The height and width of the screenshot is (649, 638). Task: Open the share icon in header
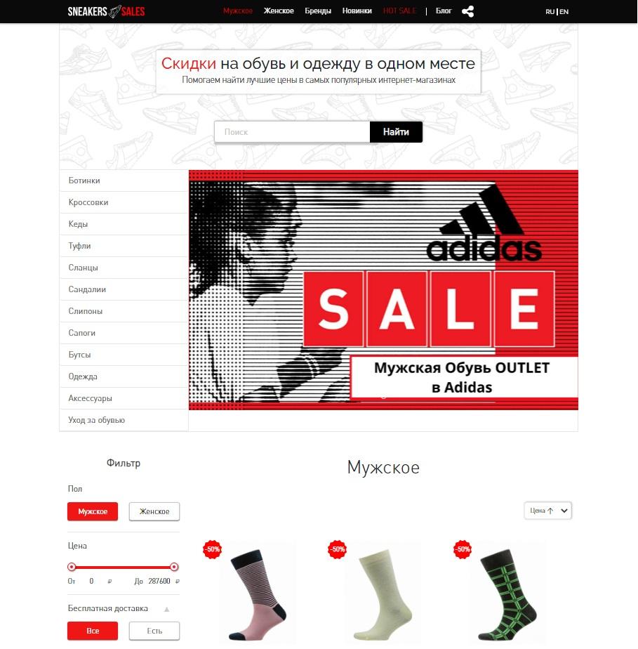(467, 11)
